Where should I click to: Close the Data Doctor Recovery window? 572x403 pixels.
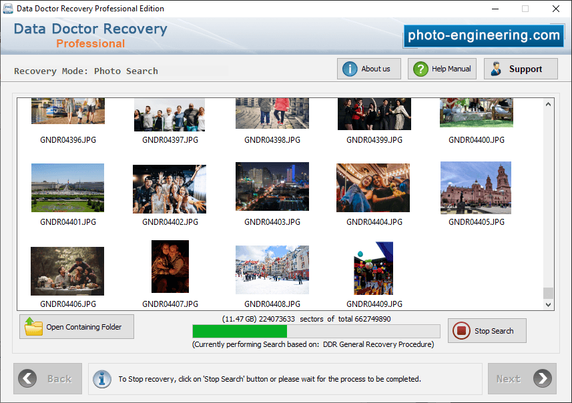click(x=555, y=9)
